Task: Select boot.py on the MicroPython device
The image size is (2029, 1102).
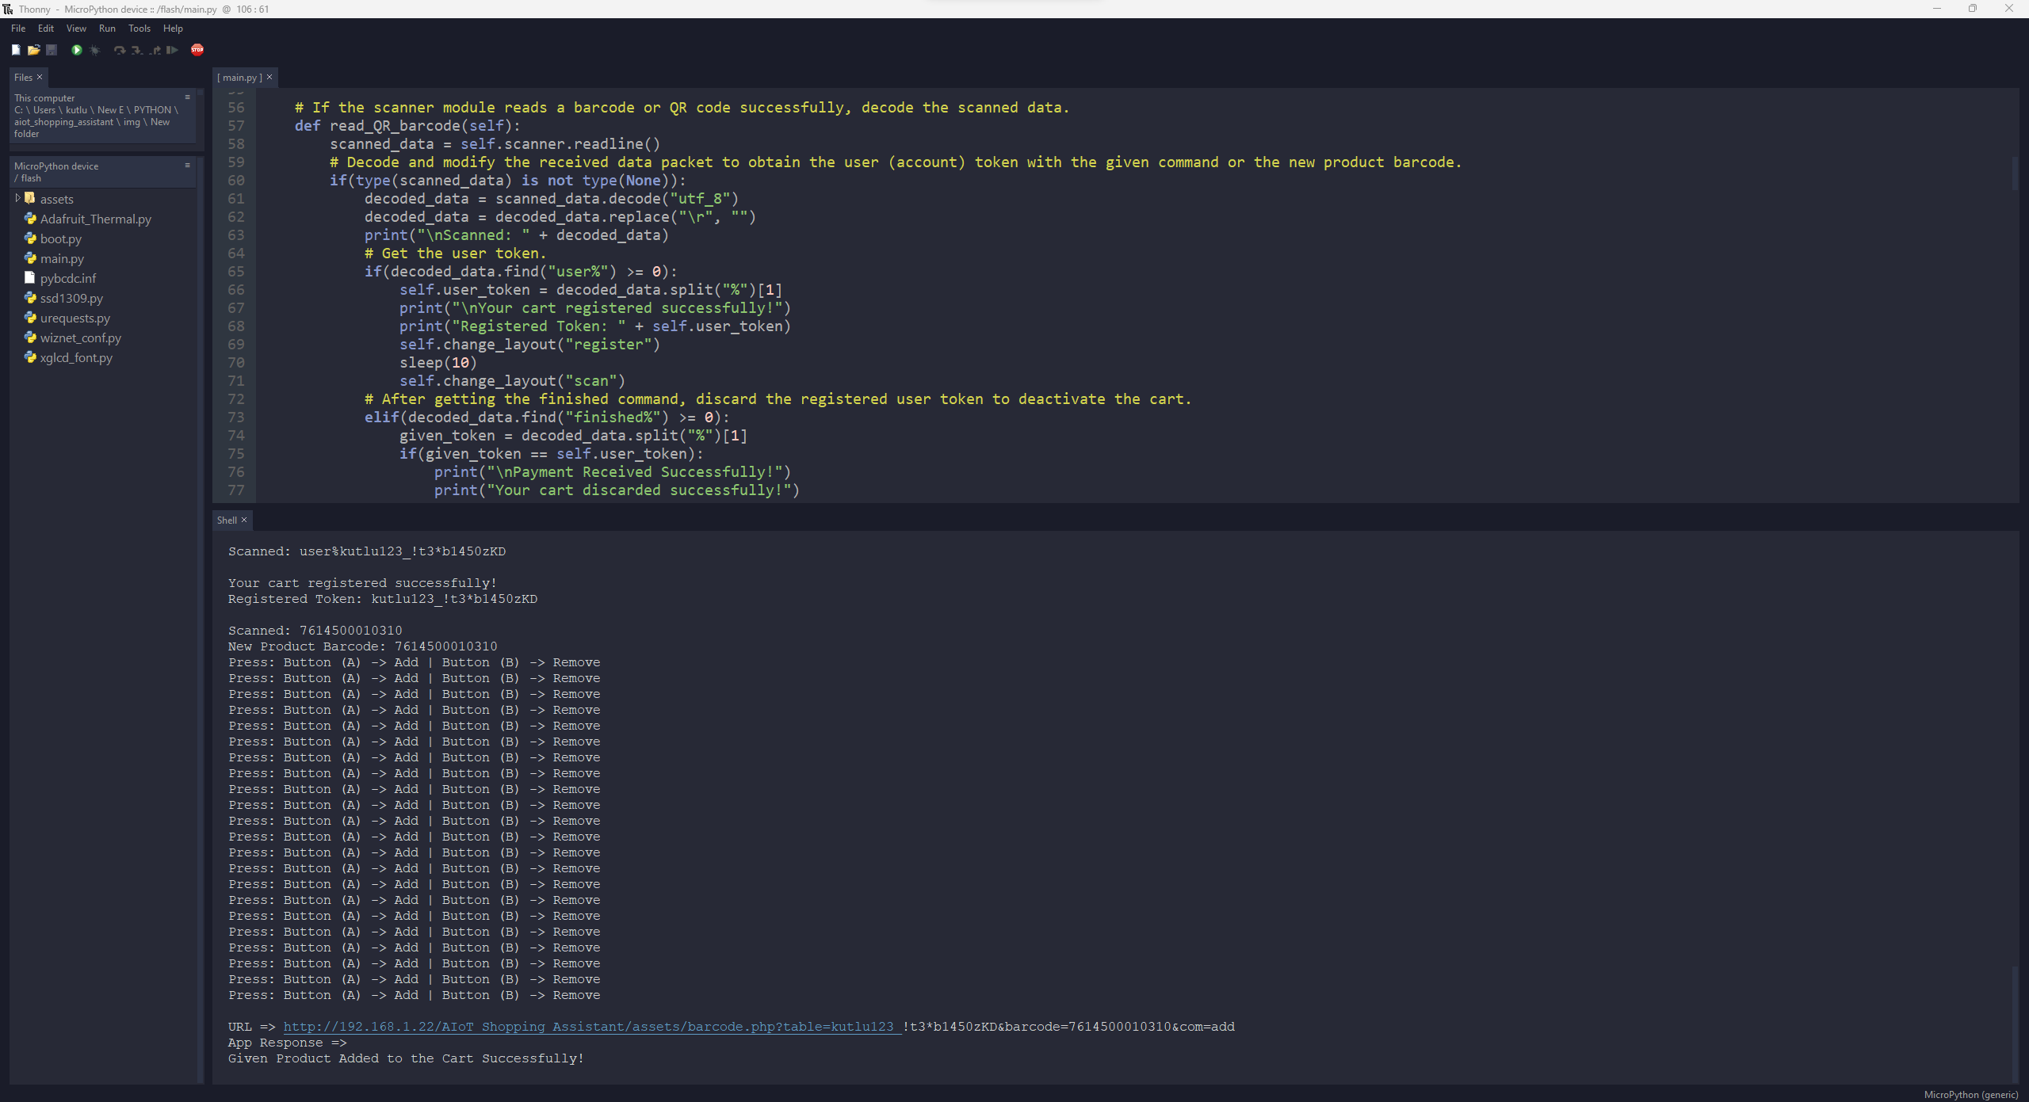Action: (x=59, y=238)
